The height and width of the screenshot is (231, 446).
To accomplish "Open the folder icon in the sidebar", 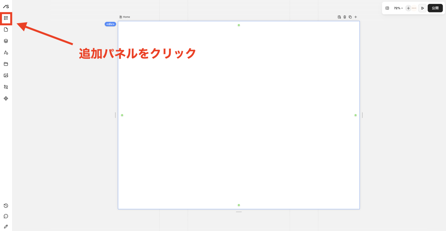I will pyautogui.click(x=6, y=64).
